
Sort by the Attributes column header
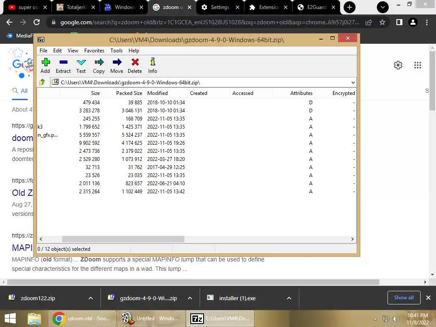coord(294,93)
